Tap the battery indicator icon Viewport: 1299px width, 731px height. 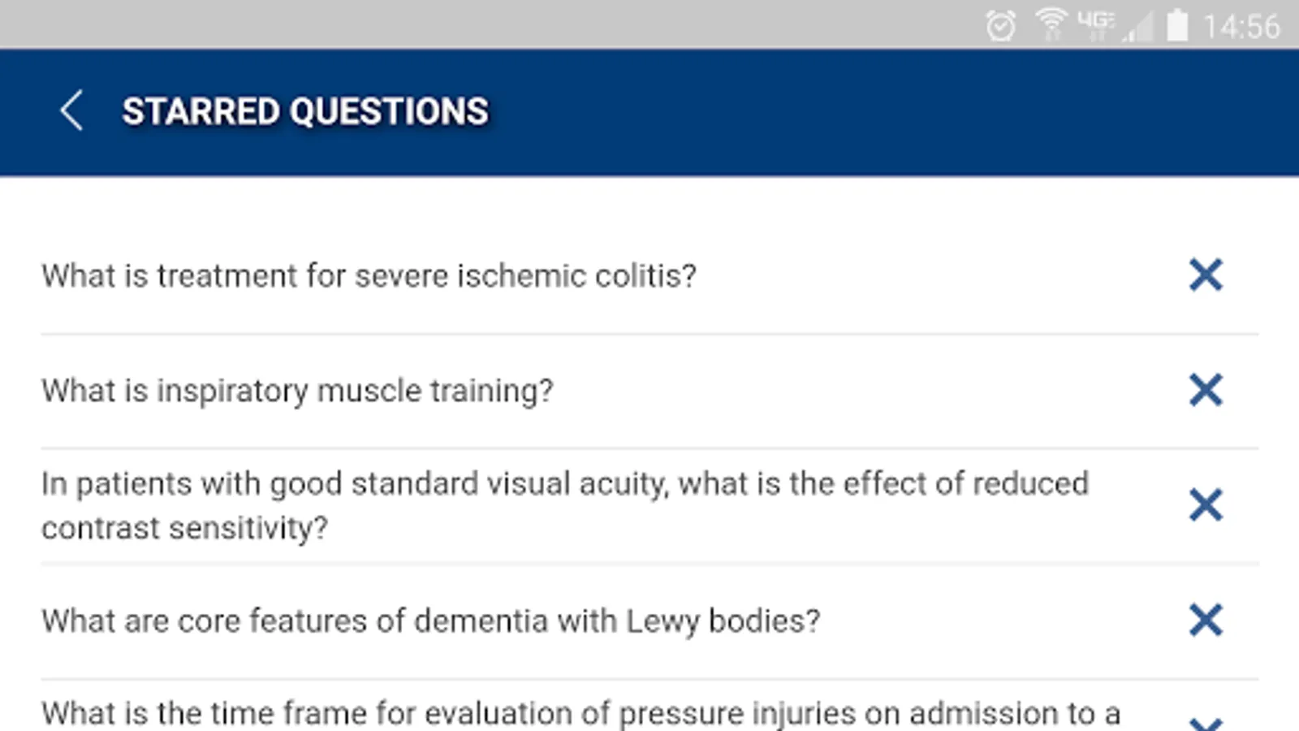tap(1176, 25)
